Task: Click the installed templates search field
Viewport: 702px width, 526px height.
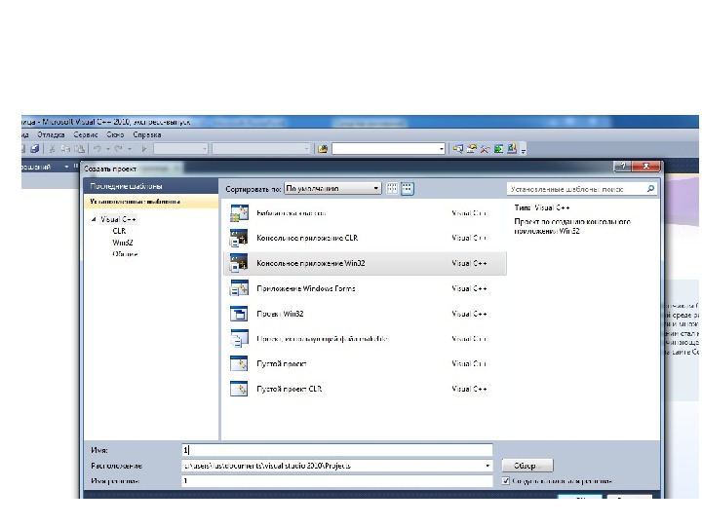Action: 577,189
